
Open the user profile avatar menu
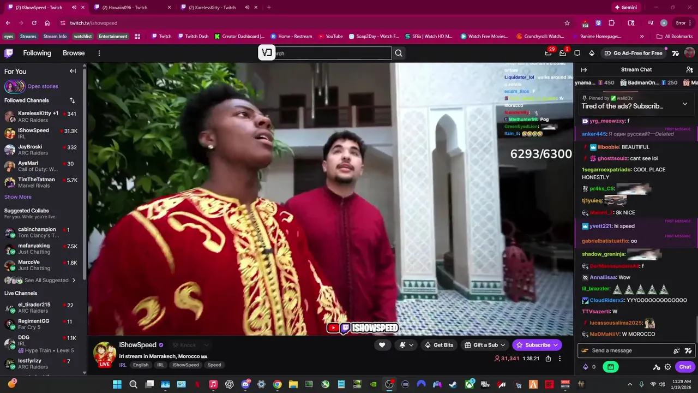(689, 53)
